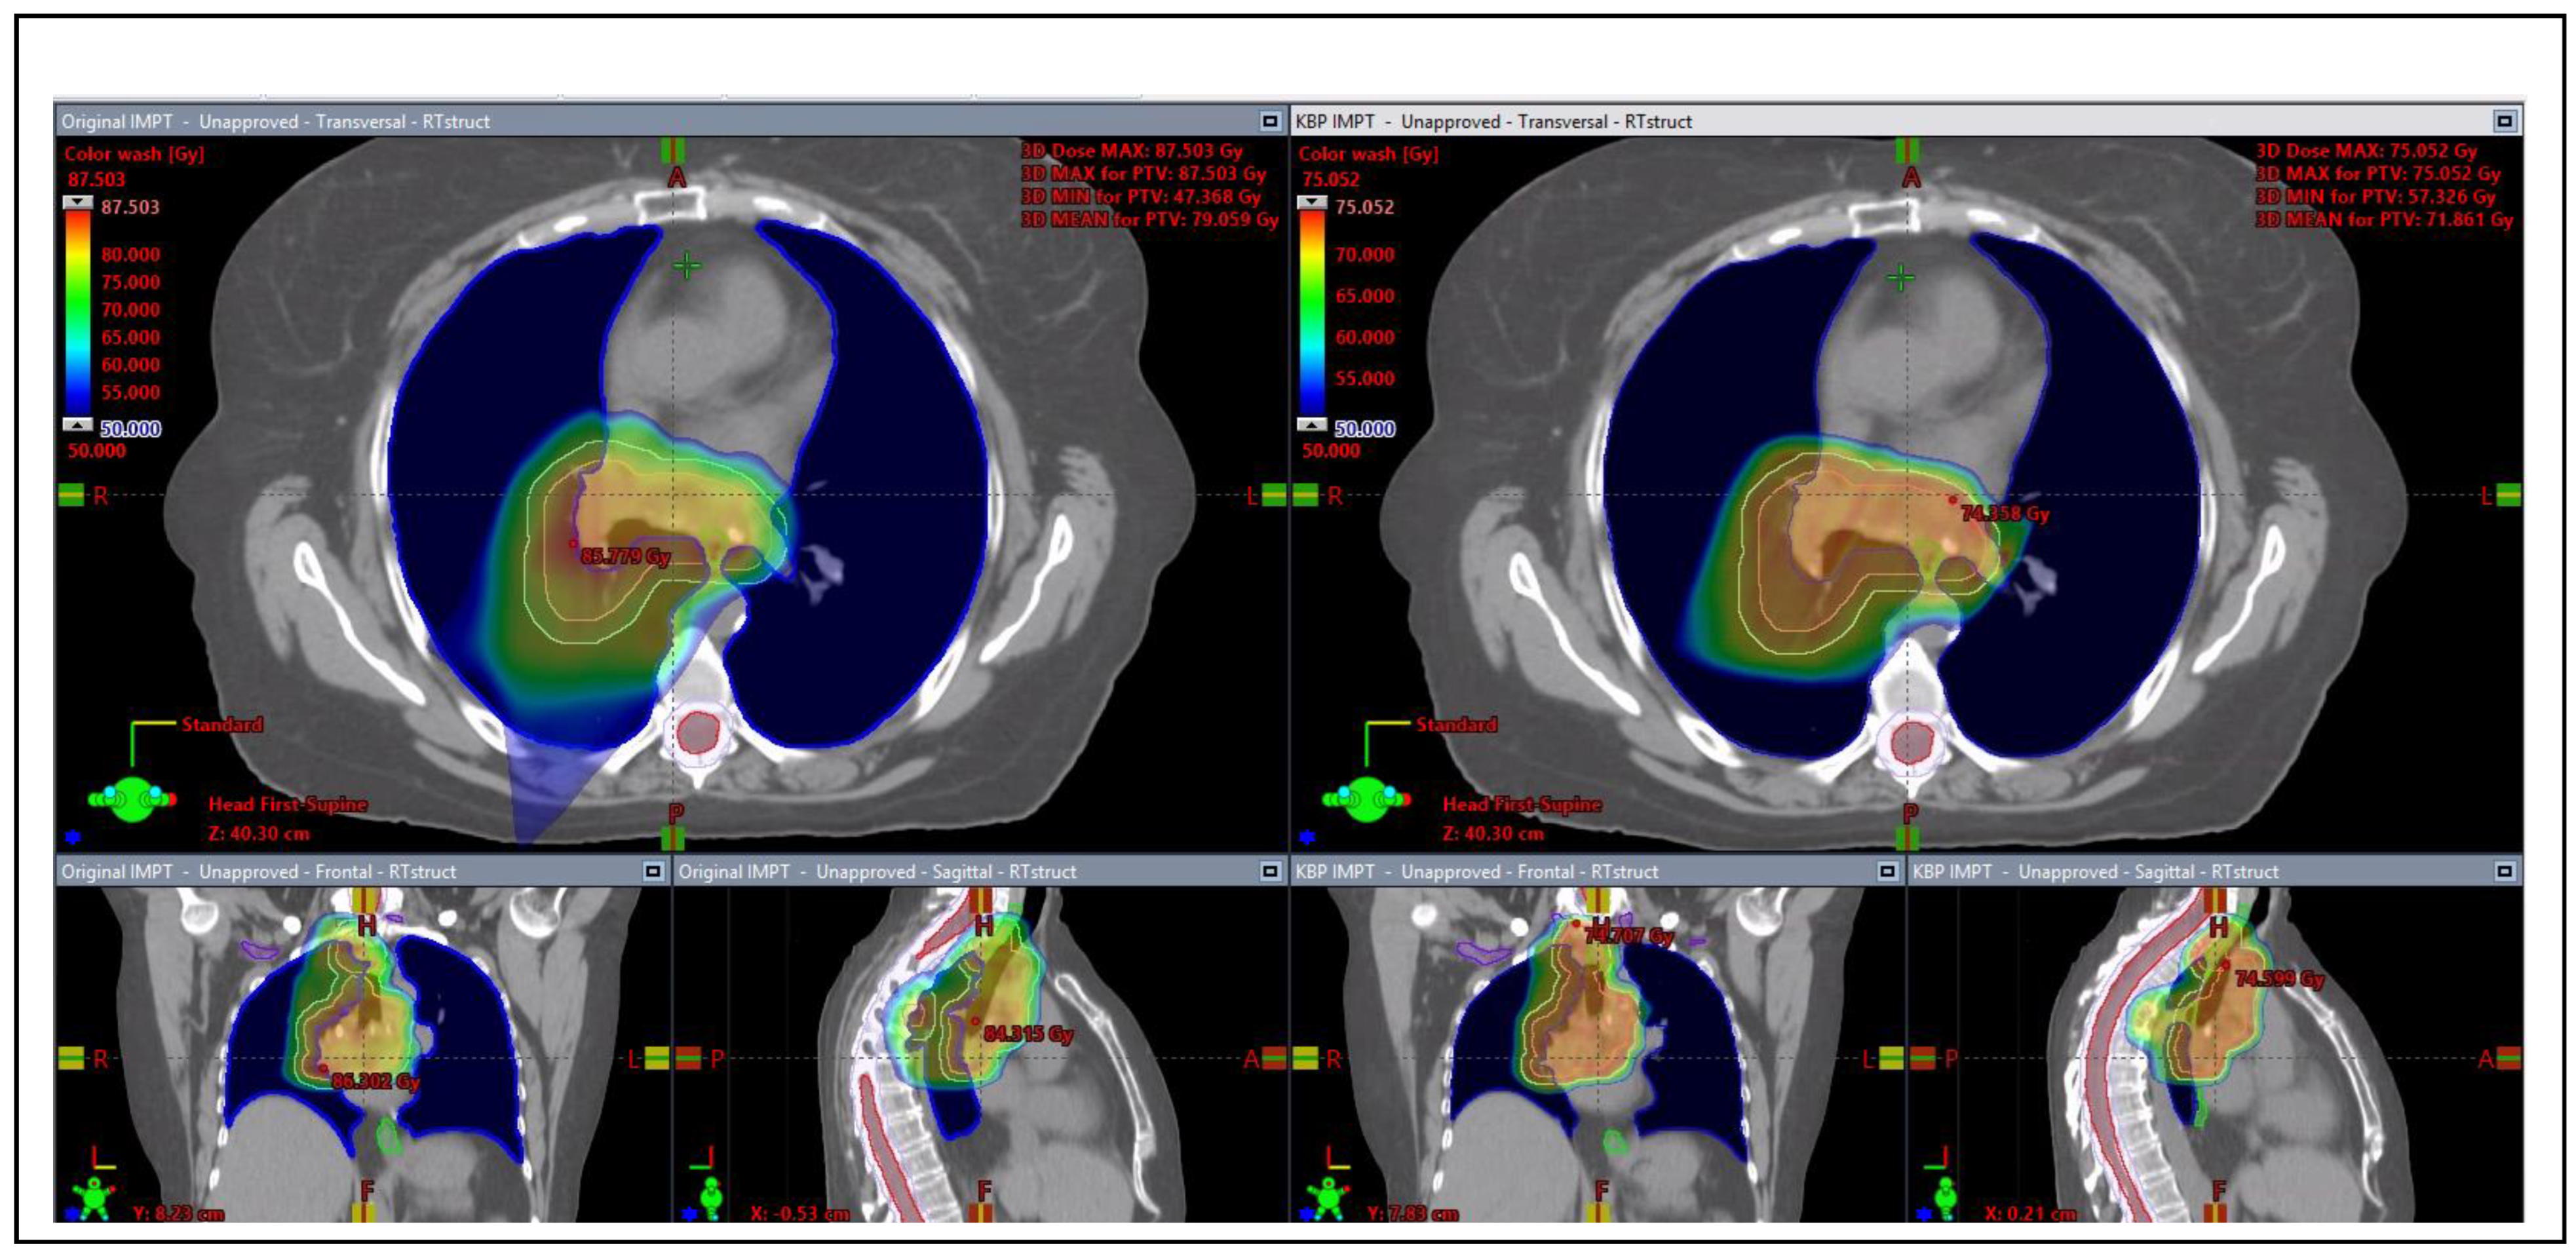Click upper color wash arrow at 75.052
Viewport: 2576px width, 1254px height.
pyautogui.click(x=1311, y=203)
